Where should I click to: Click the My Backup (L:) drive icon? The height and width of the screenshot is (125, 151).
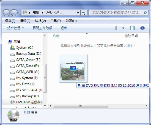[x=13, y=97]
